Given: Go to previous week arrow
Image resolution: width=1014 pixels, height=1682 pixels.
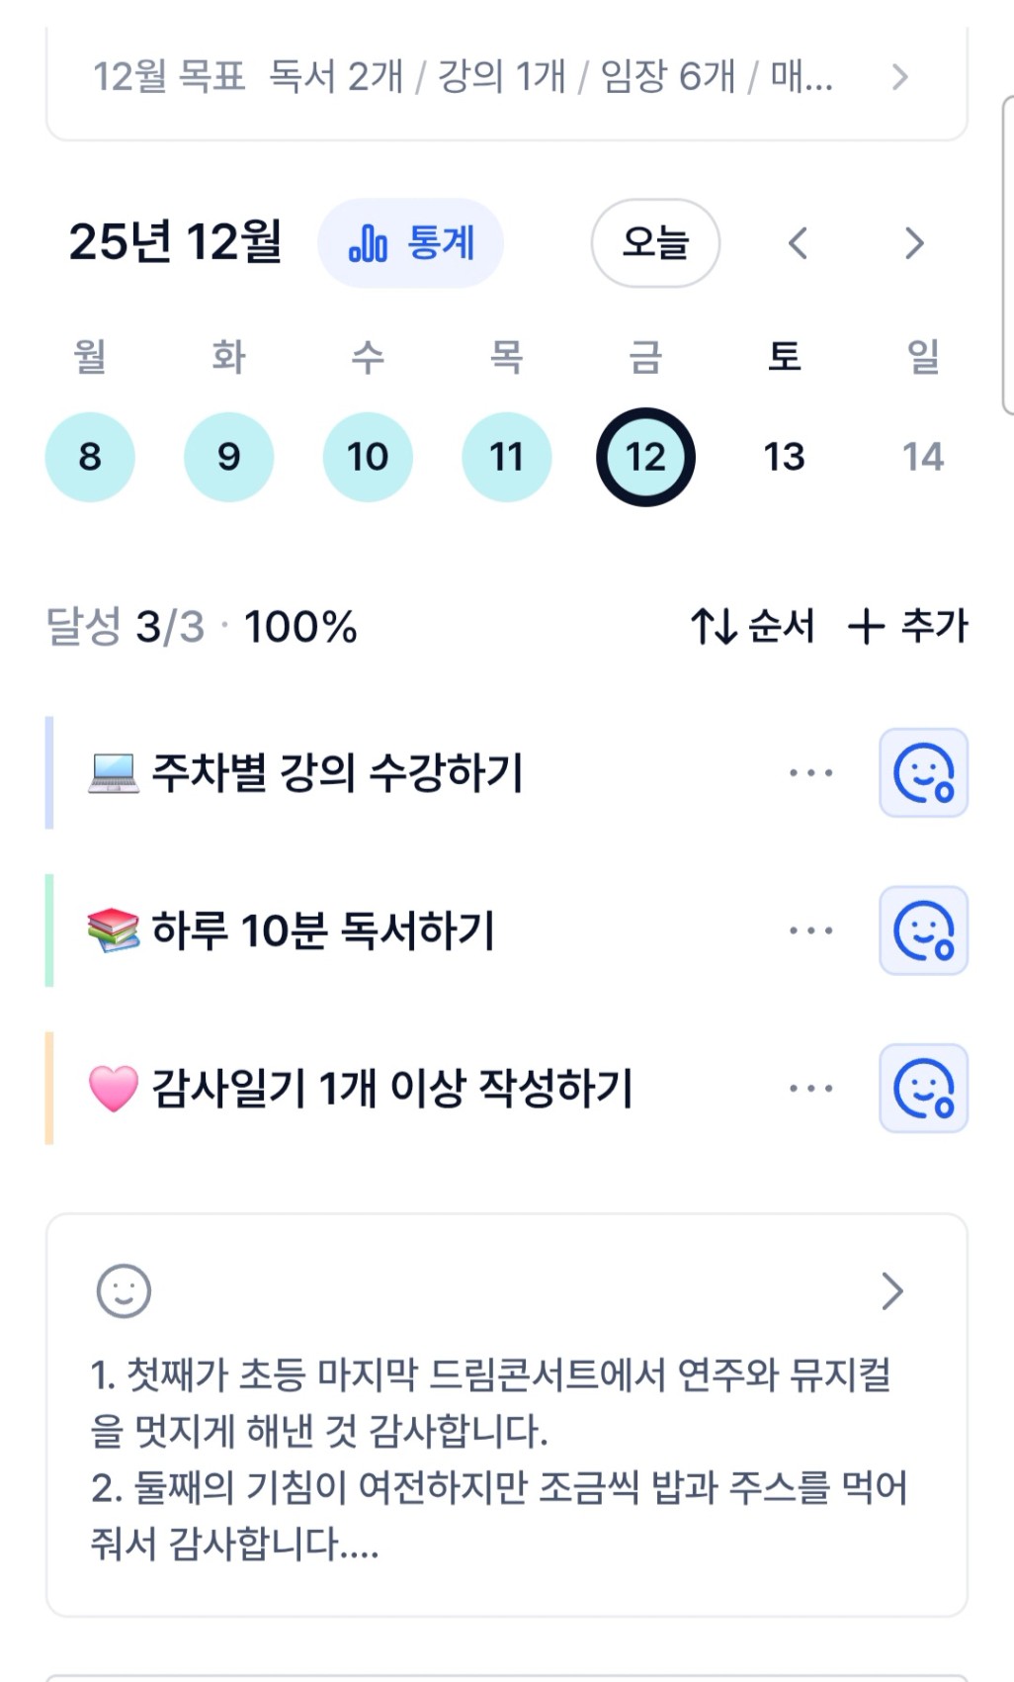Looking at the screenshot, I should [799, 243].
